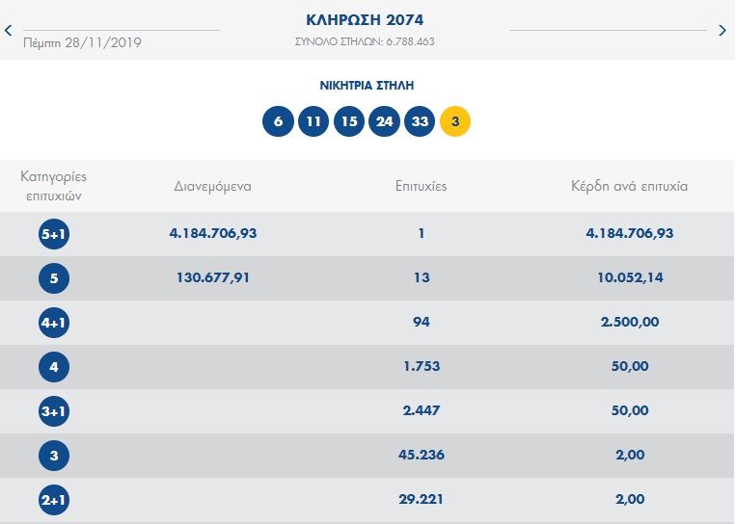Click the ΚΛΗΡΩΣΗ 2074 title
The height and width of the screenshot is (524, 736).
tap(365, 19)
